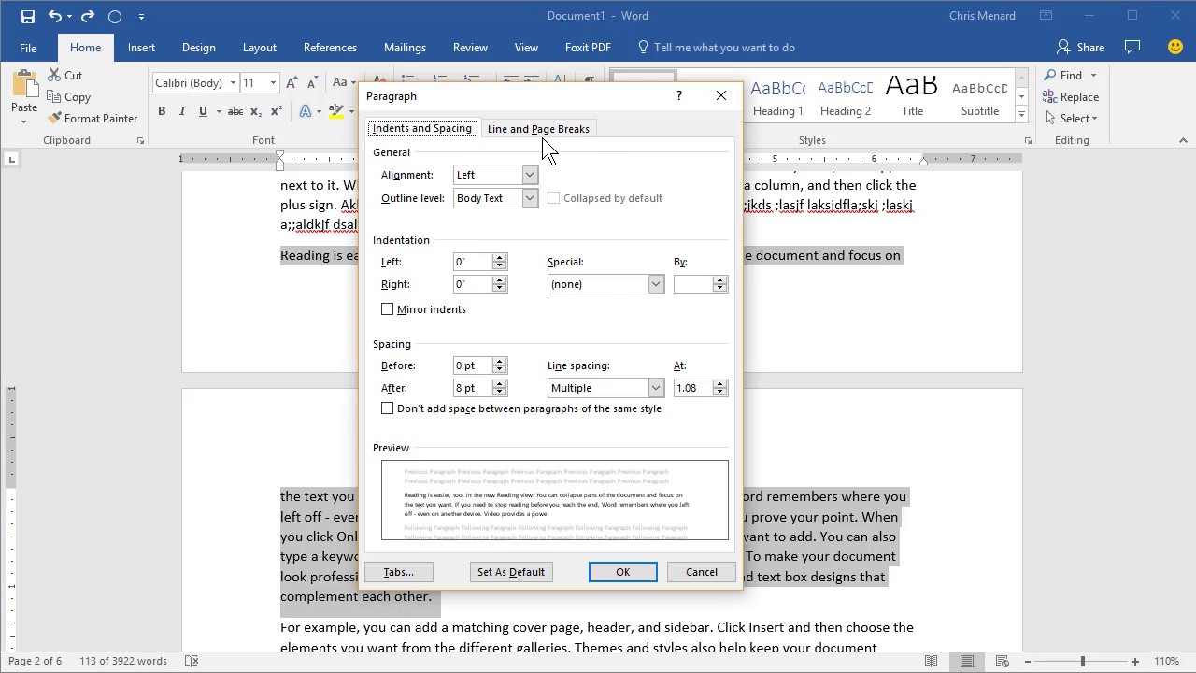1196x673 pixels.
Task: Click the Share button
Action: (1080, 47)
